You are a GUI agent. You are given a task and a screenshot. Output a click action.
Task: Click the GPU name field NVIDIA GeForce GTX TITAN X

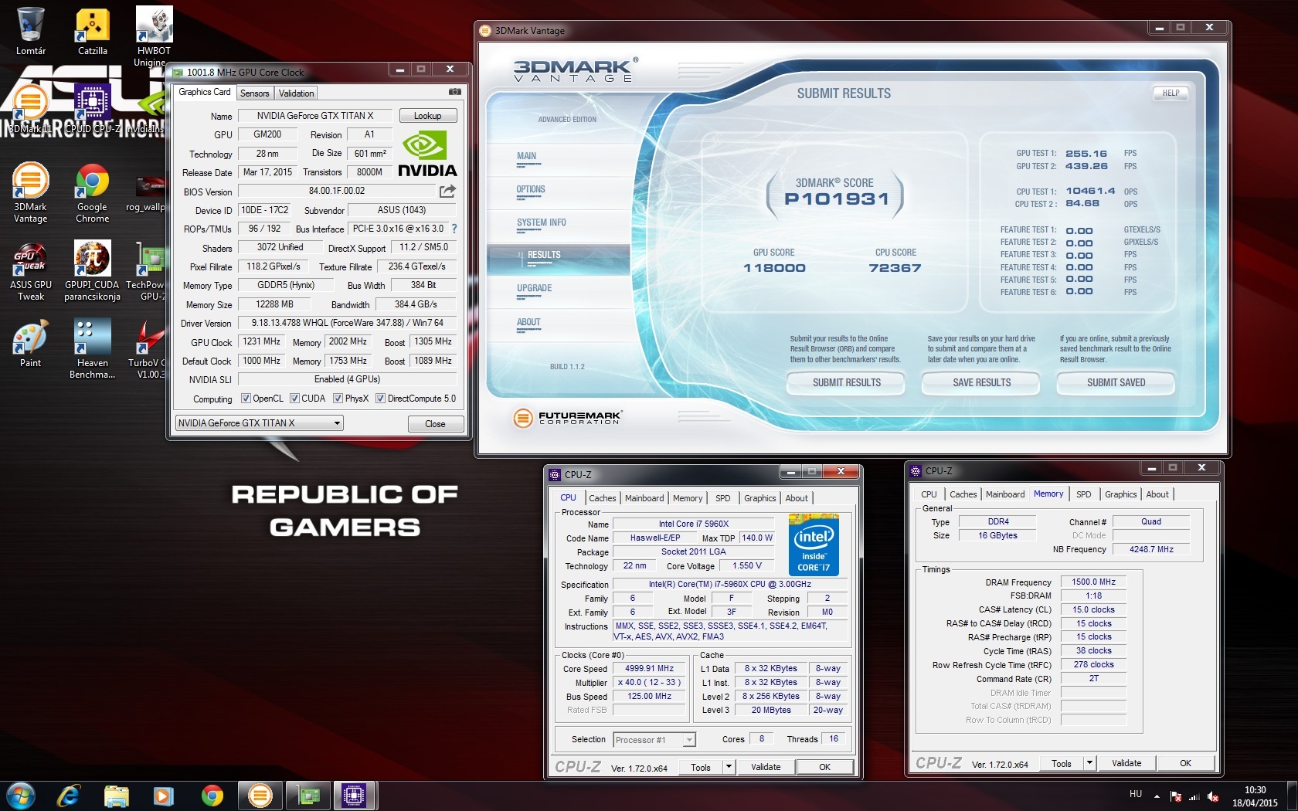point(314,116)
